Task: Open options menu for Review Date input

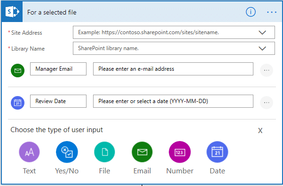Action: (267, 103)
